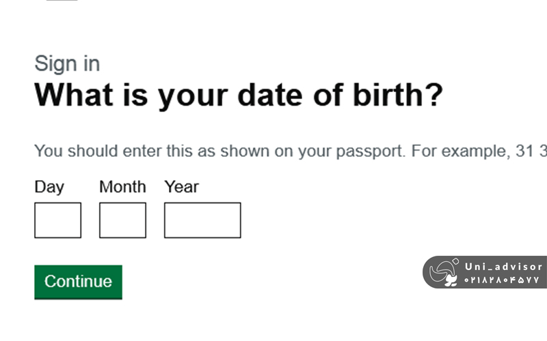Select the Year input field

tap(202, 220)
